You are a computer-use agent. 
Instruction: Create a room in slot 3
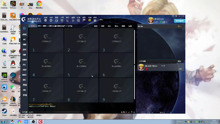tap(116, 40)
